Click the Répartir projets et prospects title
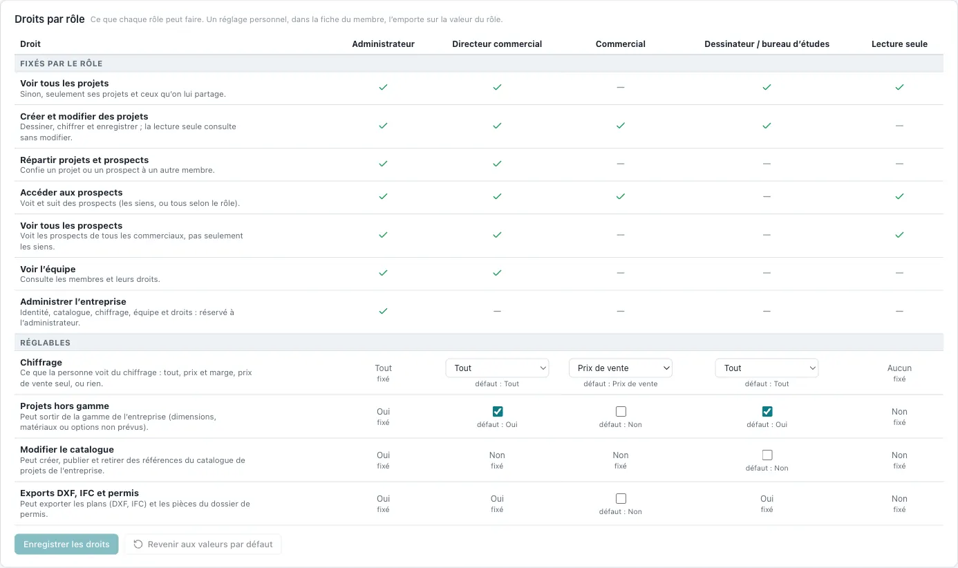This screenshot has width=958, height=568. [84, 160]
